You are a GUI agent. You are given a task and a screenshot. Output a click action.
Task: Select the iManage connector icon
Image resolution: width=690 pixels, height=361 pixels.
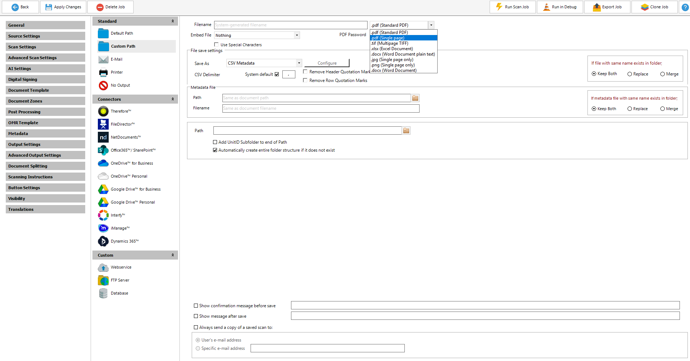tap(103, 228)
